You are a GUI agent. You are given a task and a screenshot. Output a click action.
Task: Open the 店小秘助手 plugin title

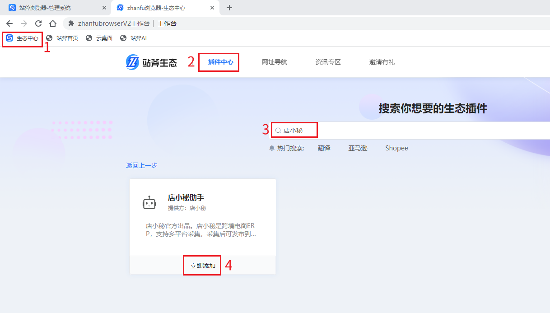[x=186, y=198]
